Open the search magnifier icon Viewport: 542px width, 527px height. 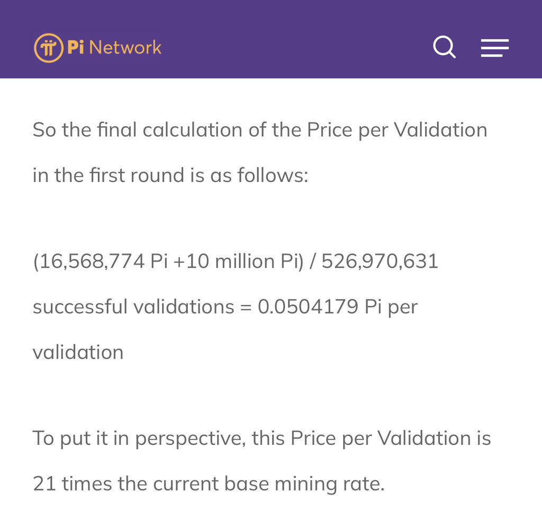pyautogui.click(x=444, y=48)
